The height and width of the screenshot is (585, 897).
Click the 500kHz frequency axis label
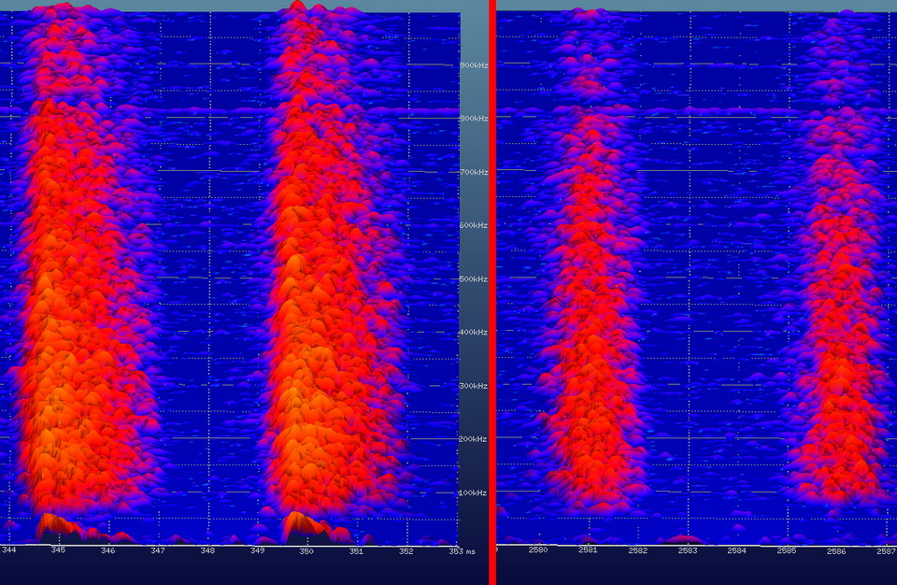pyautogui.click(x=474, y=278)
